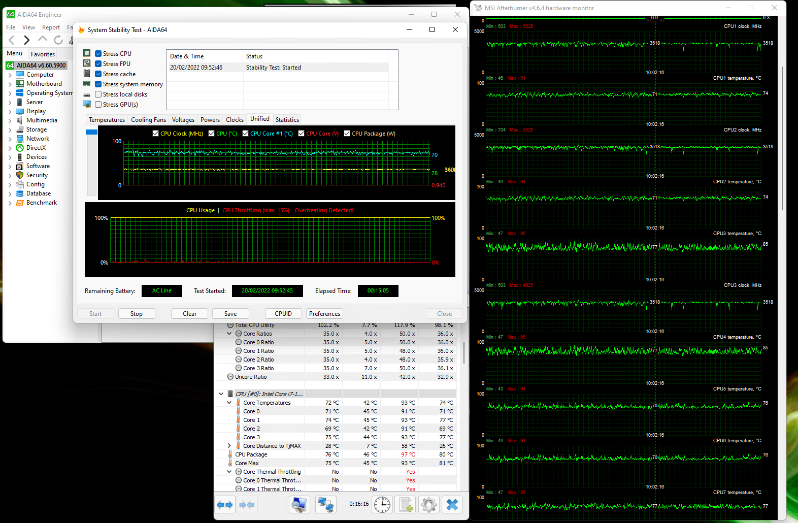
Task: Click the blue X close sensors icon
Action: tap(452, 504)
